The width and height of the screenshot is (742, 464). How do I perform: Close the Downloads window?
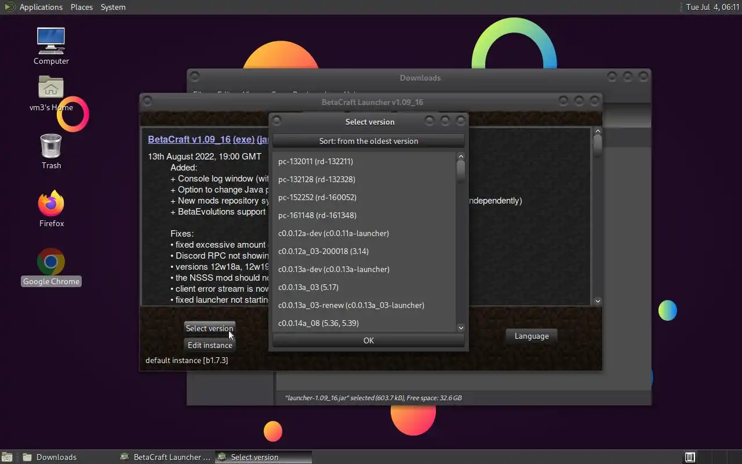tap(643, 77)
